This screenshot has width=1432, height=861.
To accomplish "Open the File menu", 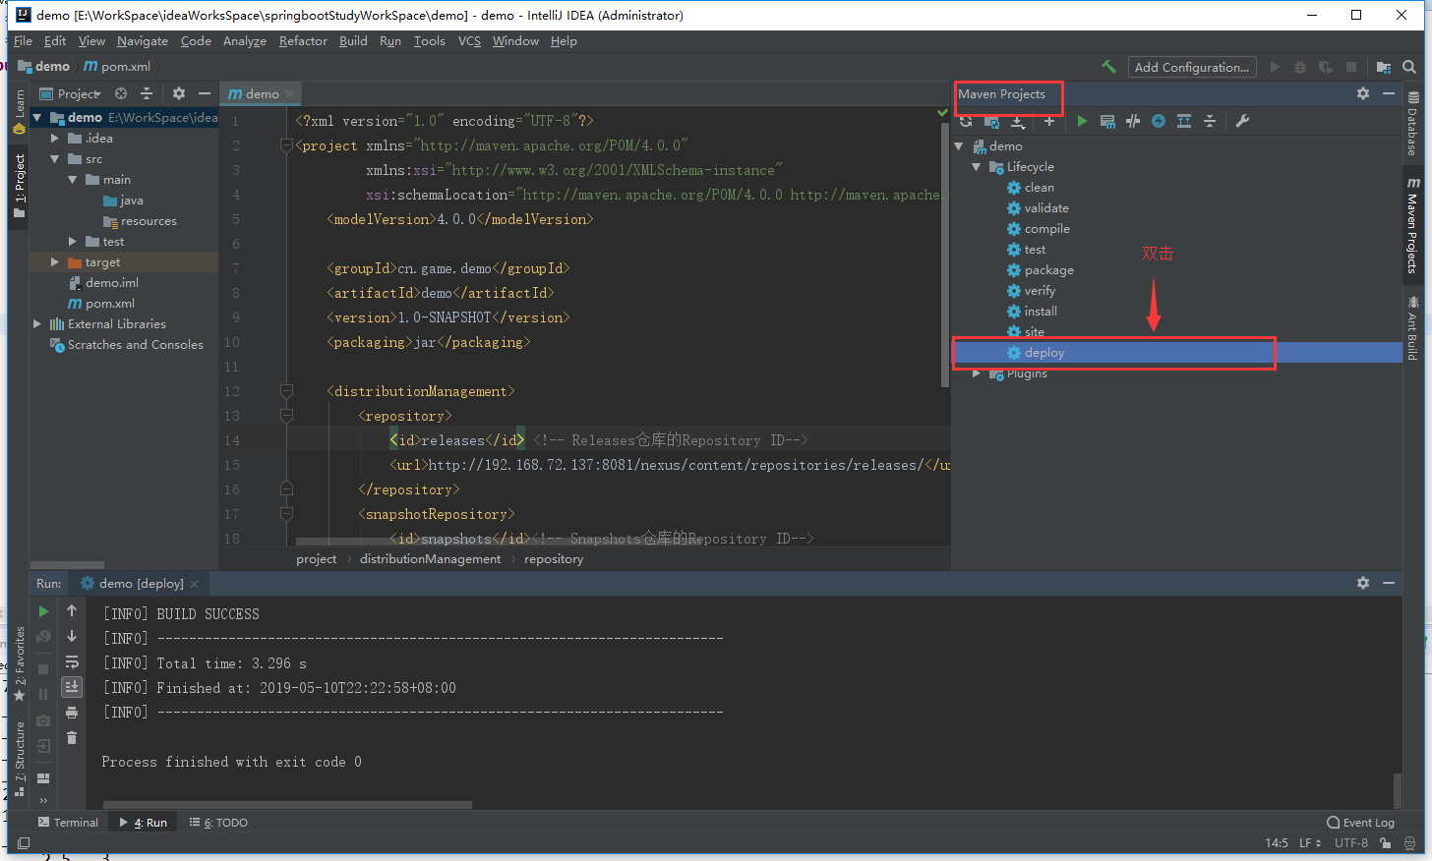I will 24,41.
